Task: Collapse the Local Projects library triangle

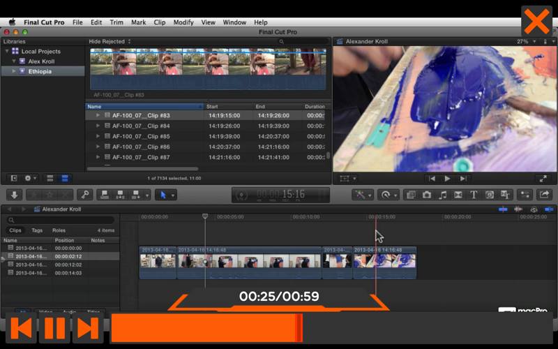Action: click(7, 51)
